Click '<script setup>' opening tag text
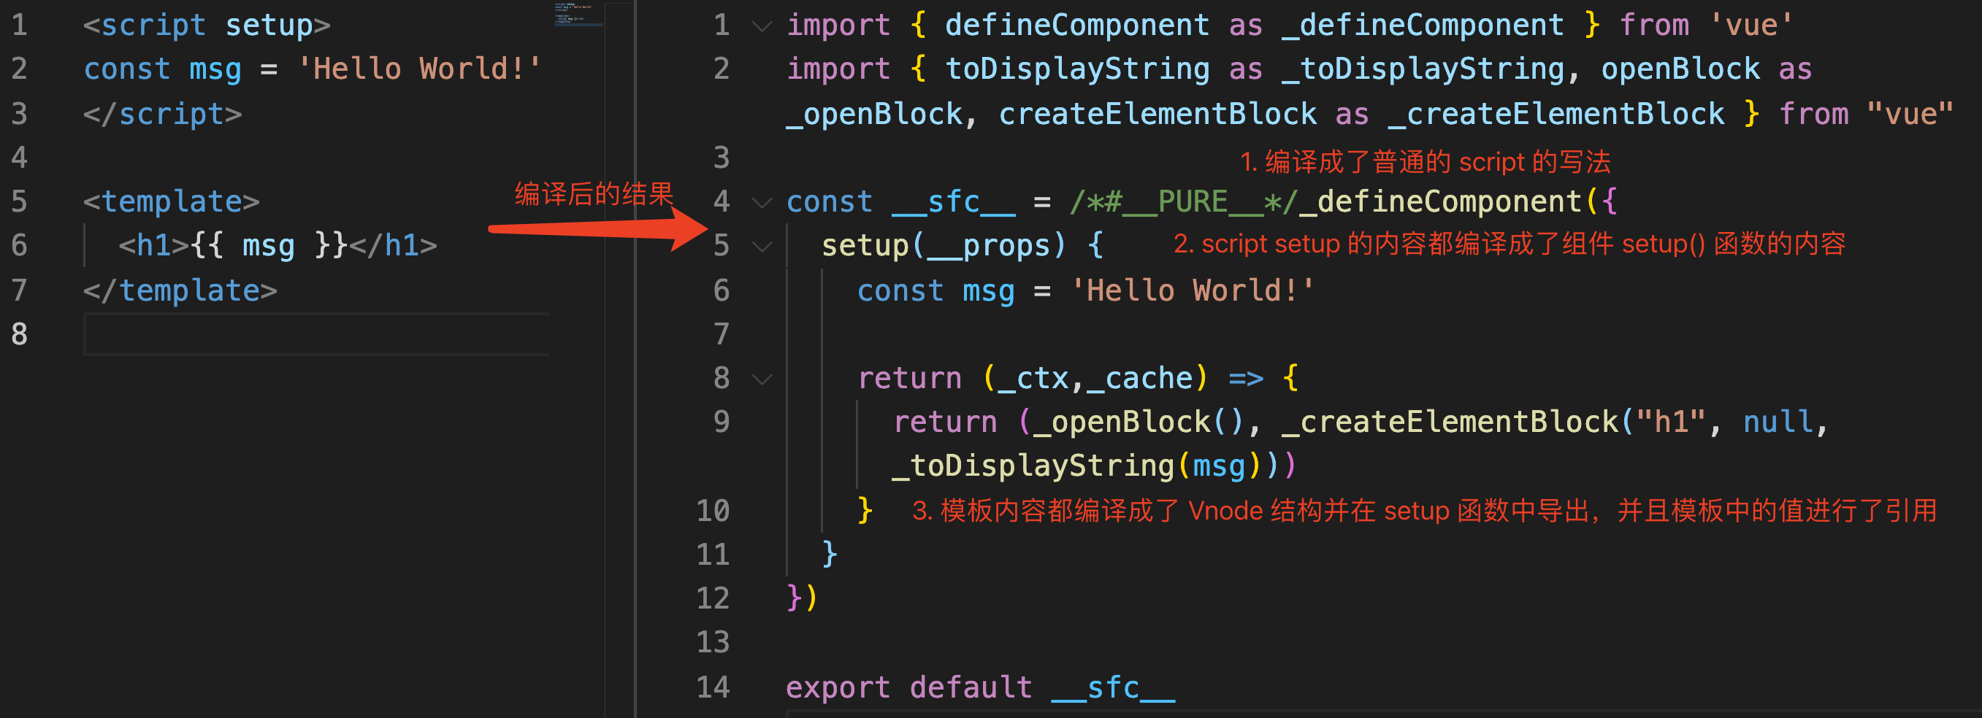Viewport: 1982px width, 718px height. coord(207,26)
